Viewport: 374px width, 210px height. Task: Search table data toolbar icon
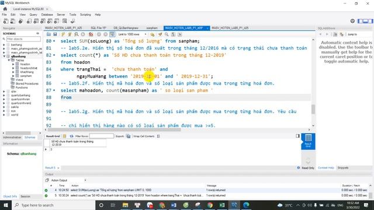point(65,21)
